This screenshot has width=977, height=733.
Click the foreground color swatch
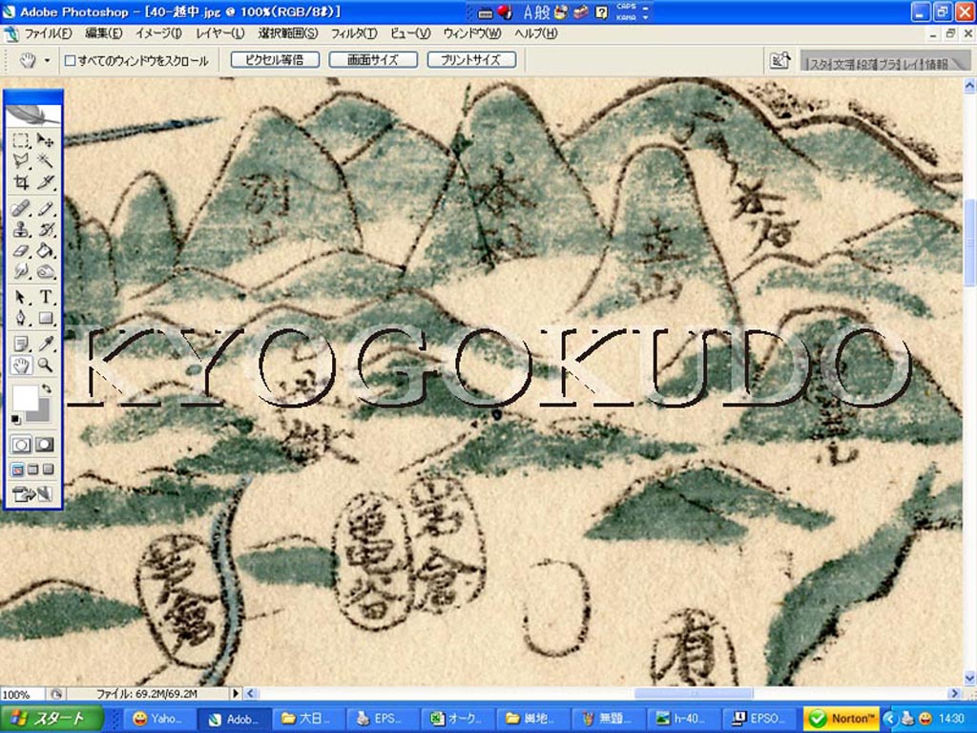(x=24, y=397)
